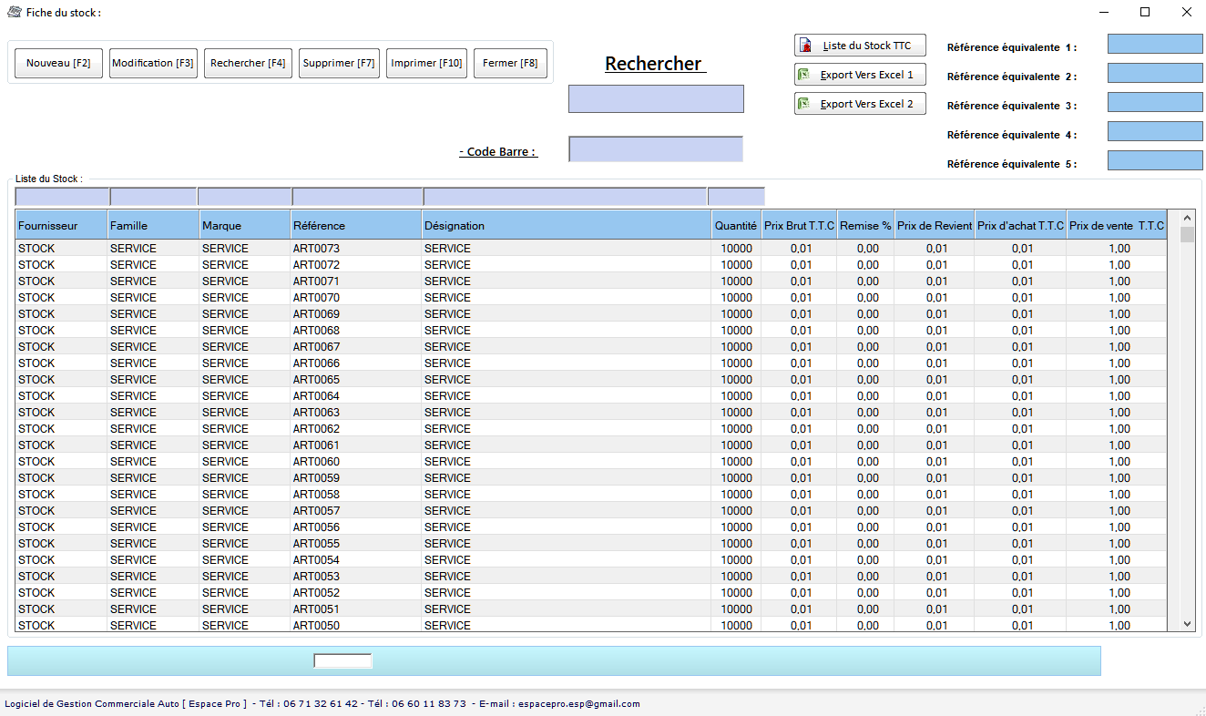Click Export Vers Excel 2
The width and height of the screenshot is (1206, 716).
coord(860,104)
